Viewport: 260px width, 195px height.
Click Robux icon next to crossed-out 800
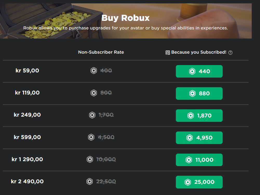(x=94, y=93)
